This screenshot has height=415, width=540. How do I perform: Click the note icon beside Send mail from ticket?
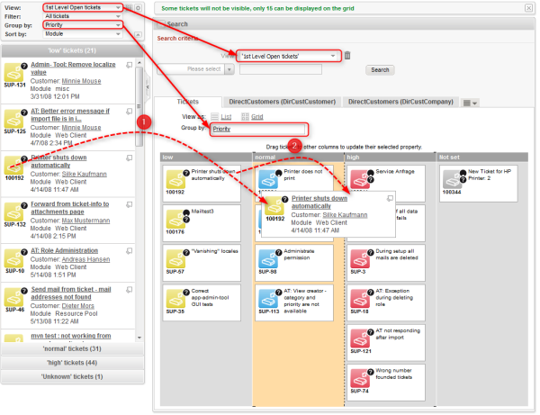click(129, 290)
